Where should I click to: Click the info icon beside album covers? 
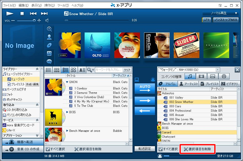[49, 61]
